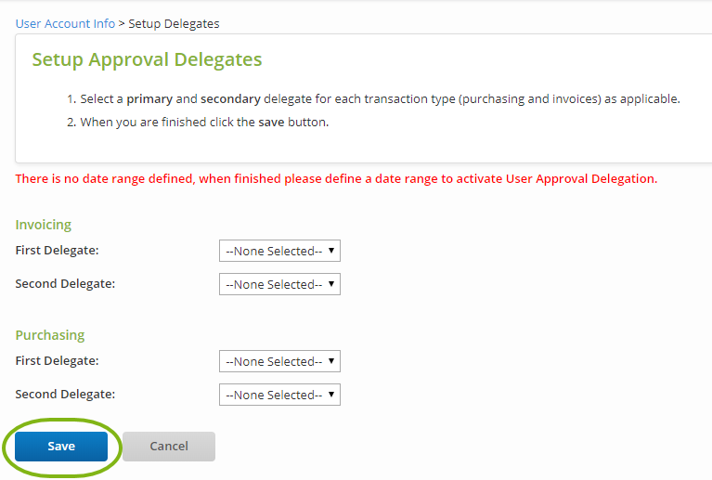Expand the Purchasing Second Delegate dropdown
This screenshot has width=712, height=480.
279,395
